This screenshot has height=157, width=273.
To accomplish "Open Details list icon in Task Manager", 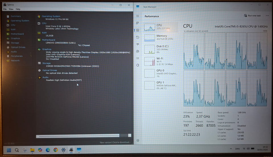I will point(138,58).
